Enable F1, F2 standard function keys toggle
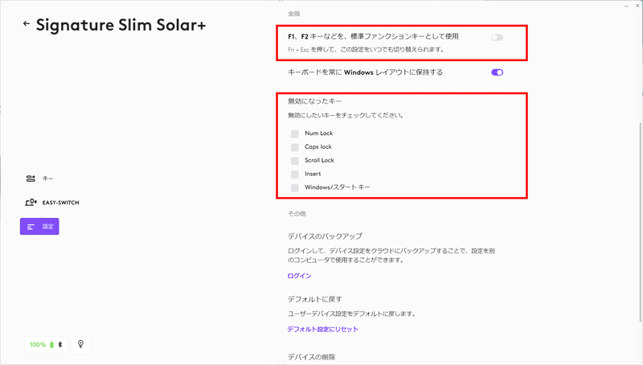643x365 pixels. point(497,38)
